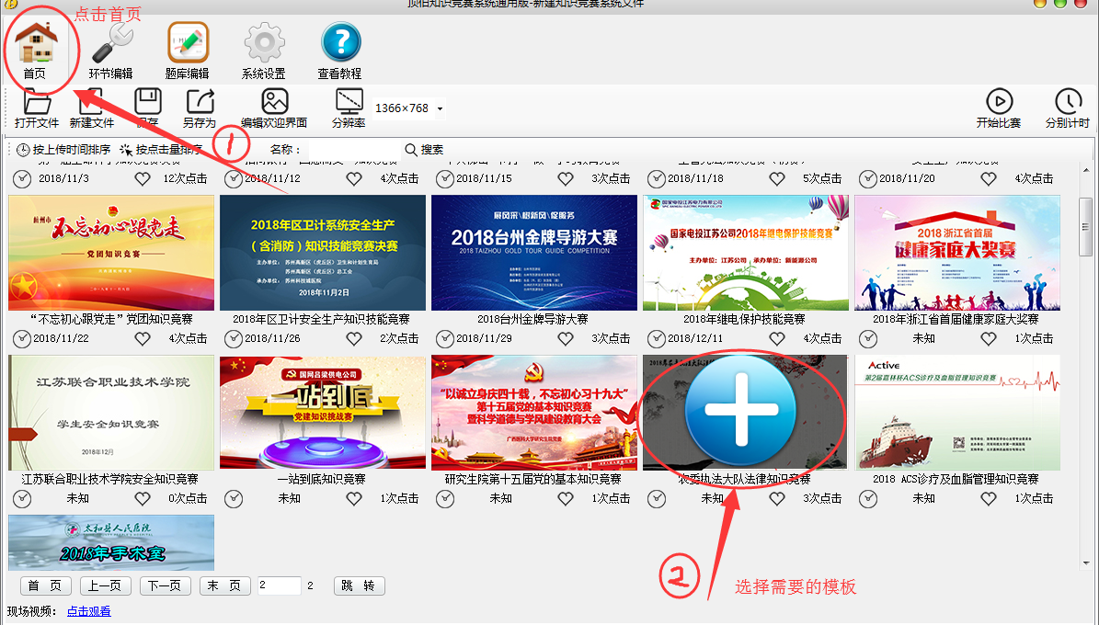Viewport: 1099px width, 625px height.
Task: Click 分辨率 resolution selector icon
Action: click(x=349, y=102)
